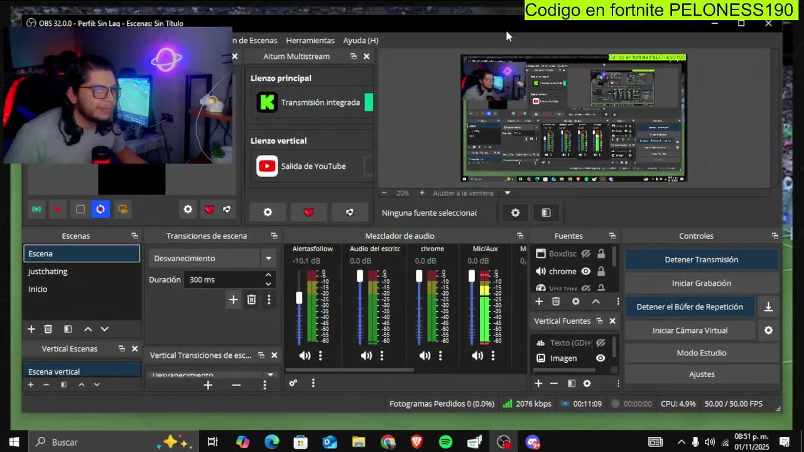Mute the Mic/Aux channel
This screenshot has height=452, width=804.
click(x=477, y=356)
